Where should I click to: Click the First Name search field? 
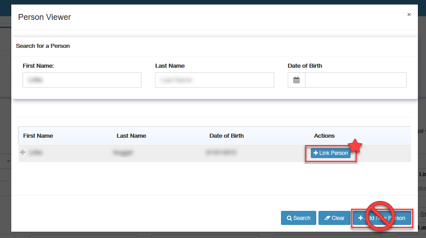(x=82, y=80)
